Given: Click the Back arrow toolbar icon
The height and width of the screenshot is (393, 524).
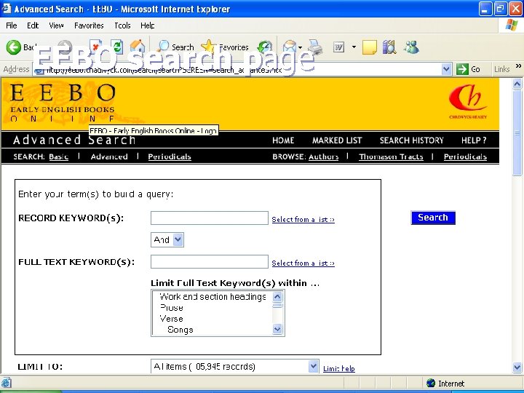Looking at the screenshot, I should pos(13,47).
